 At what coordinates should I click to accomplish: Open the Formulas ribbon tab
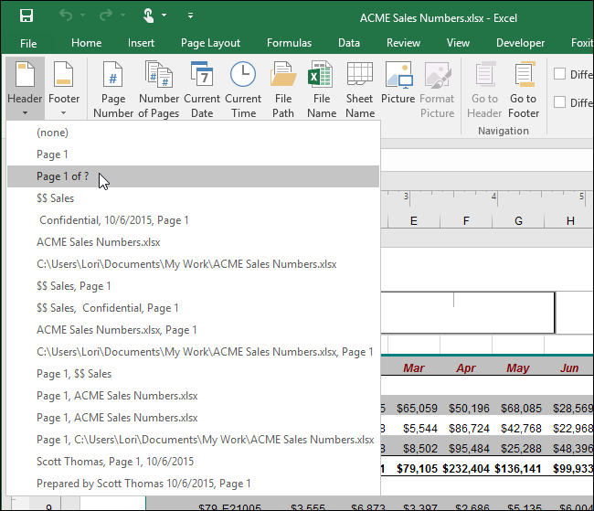289,43
